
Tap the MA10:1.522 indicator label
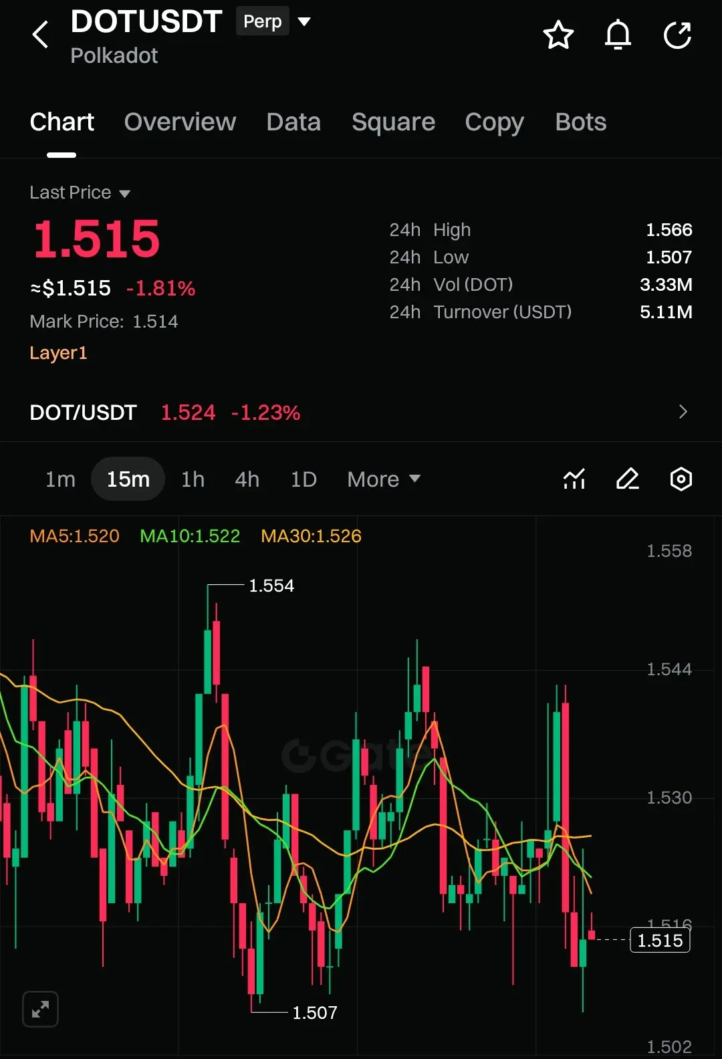tap(190, 536)
